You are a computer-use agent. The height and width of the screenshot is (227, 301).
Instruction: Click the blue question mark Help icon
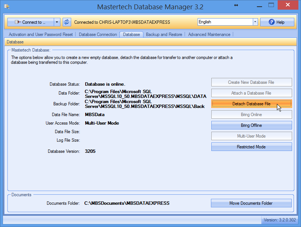coord(271,22)
